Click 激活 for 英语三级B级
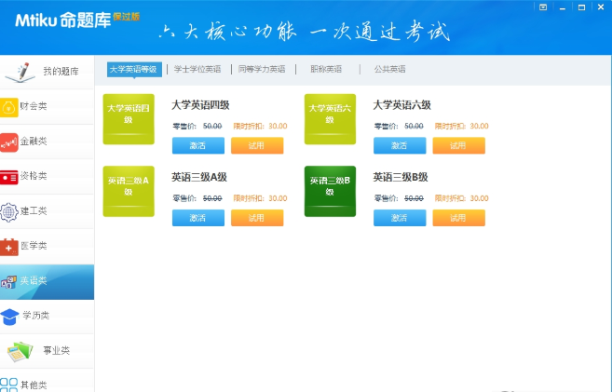This screenshot has height=392, width=612. (400, 218)
